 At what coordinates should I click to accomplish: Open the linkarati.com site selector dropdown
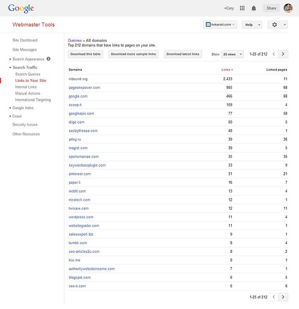220,24
